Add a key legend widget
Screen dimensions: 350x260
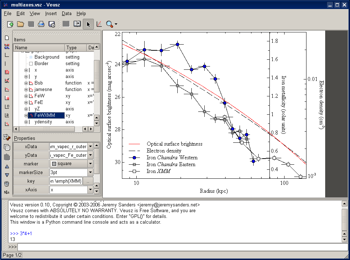7,106
